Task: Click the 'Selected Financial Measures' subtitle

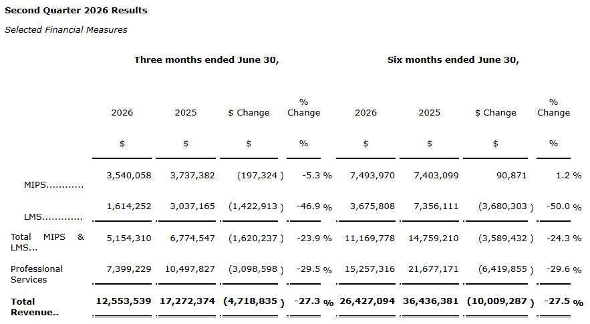Action: [x=66, y=30]
